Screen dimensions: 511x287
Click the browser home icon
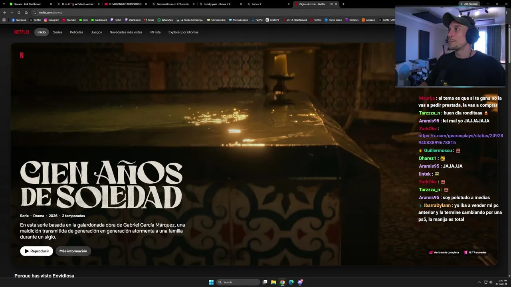pyautogui.click(x=26, y=12)
